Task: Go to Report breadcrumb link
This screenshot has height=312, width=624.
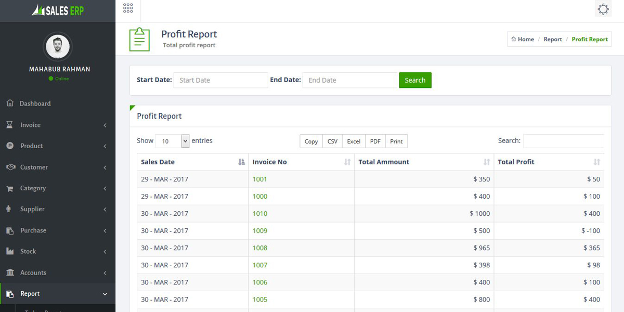Action: (553, 39)
